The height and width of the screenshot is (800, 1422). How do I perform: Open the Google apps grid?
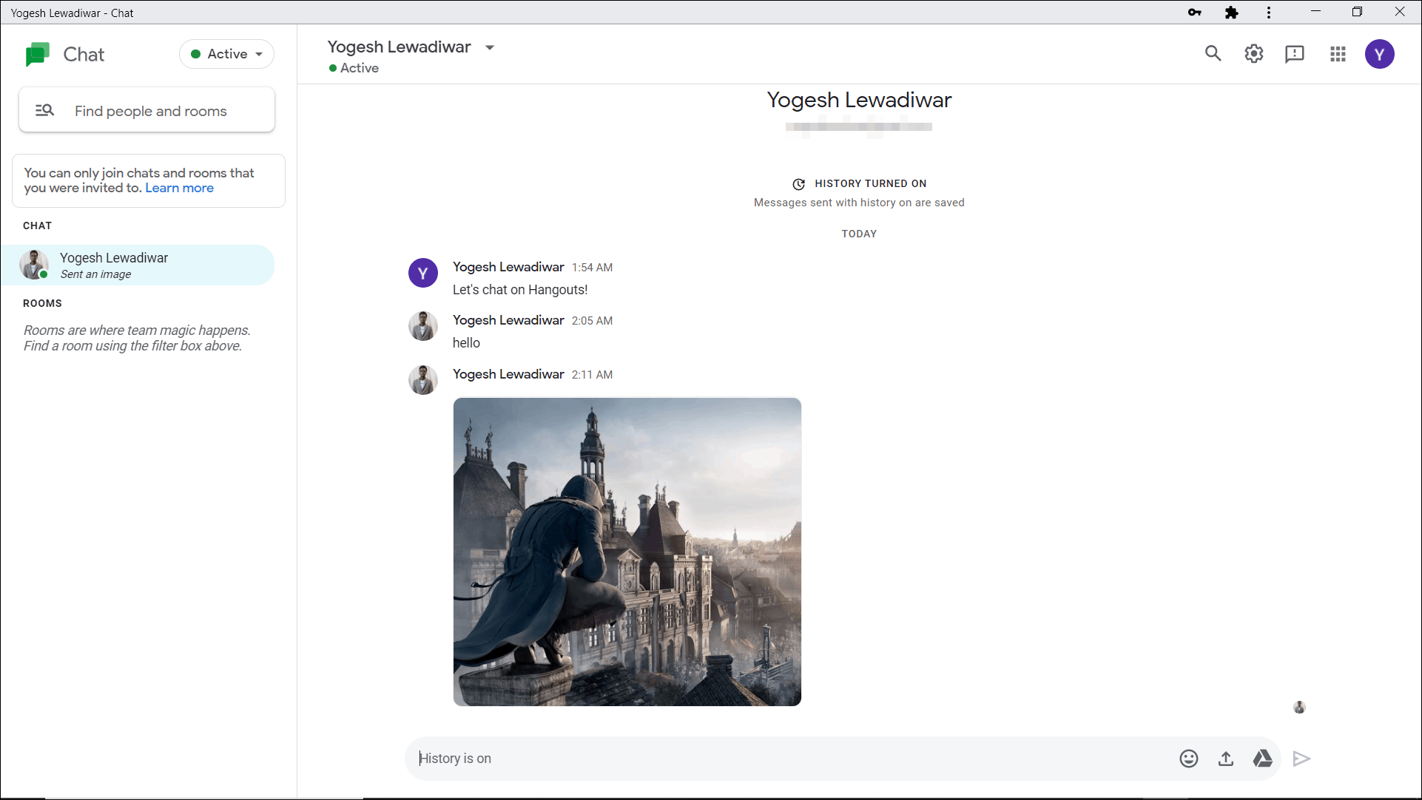1337,53
